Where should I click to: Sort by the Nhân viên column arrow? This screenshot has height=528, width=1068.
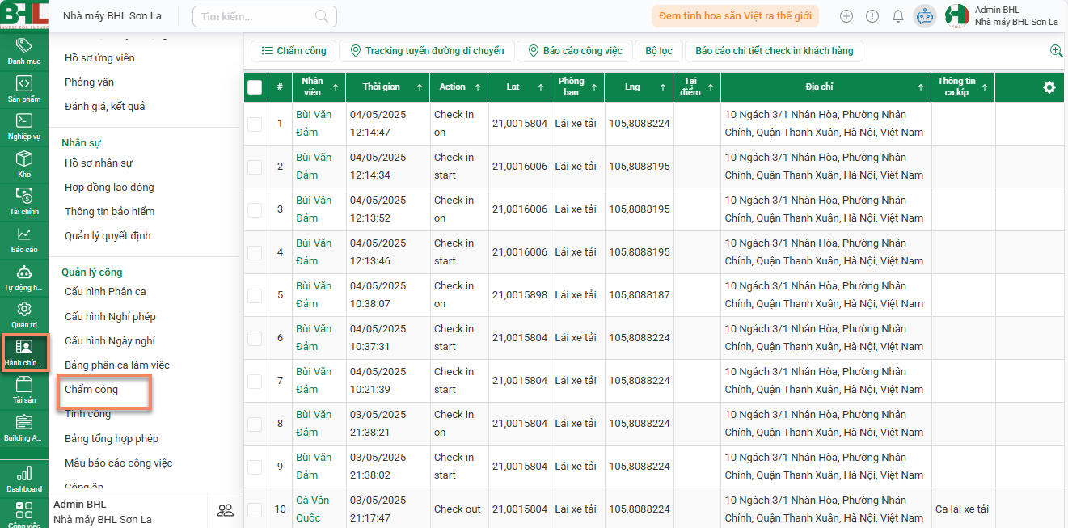335,87
